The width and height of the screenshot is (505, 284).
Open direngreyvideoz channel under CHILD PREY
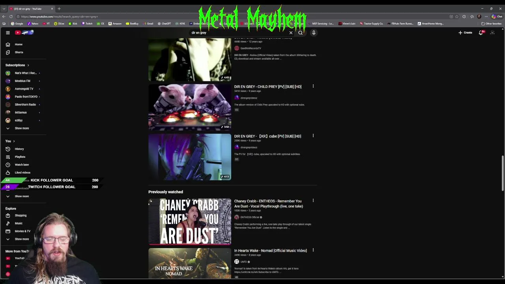249,98
